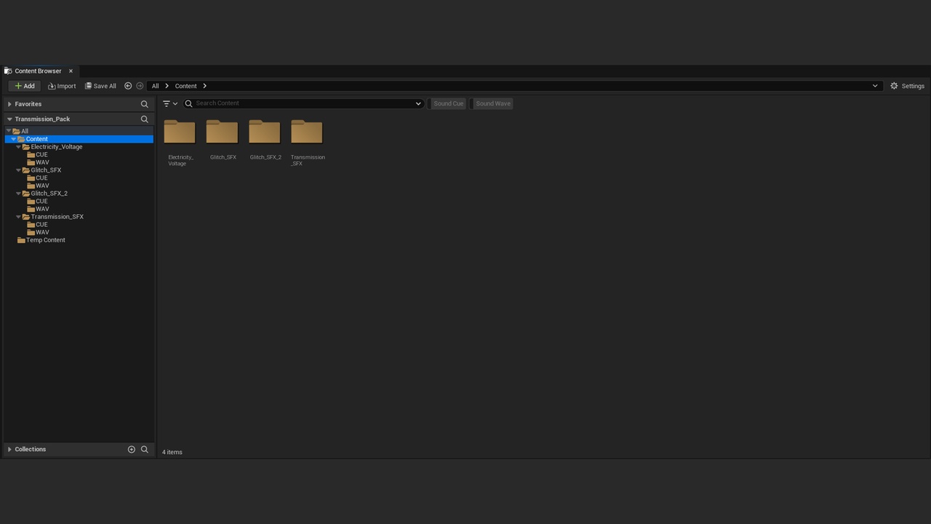
Task: Collapse the Transmission_Pack section
Action: pos(9,119)
